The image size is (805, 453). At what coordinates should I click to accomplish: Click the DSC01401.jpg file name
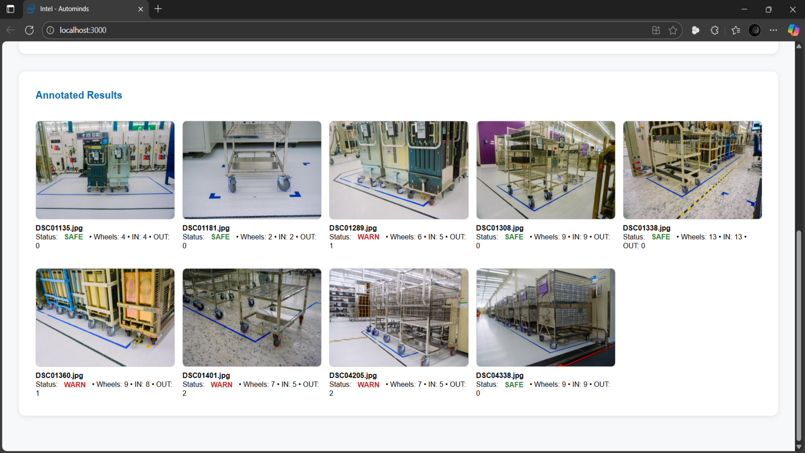206,375
